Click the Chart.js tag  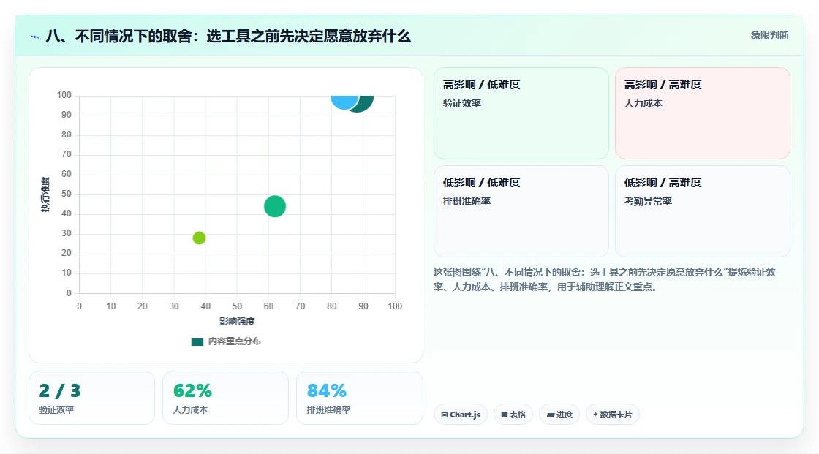point(461,415)
